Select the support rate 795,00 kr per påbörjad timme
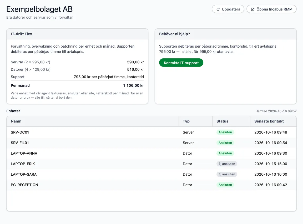The image size is (303, 224). click(x=109, y=77)
